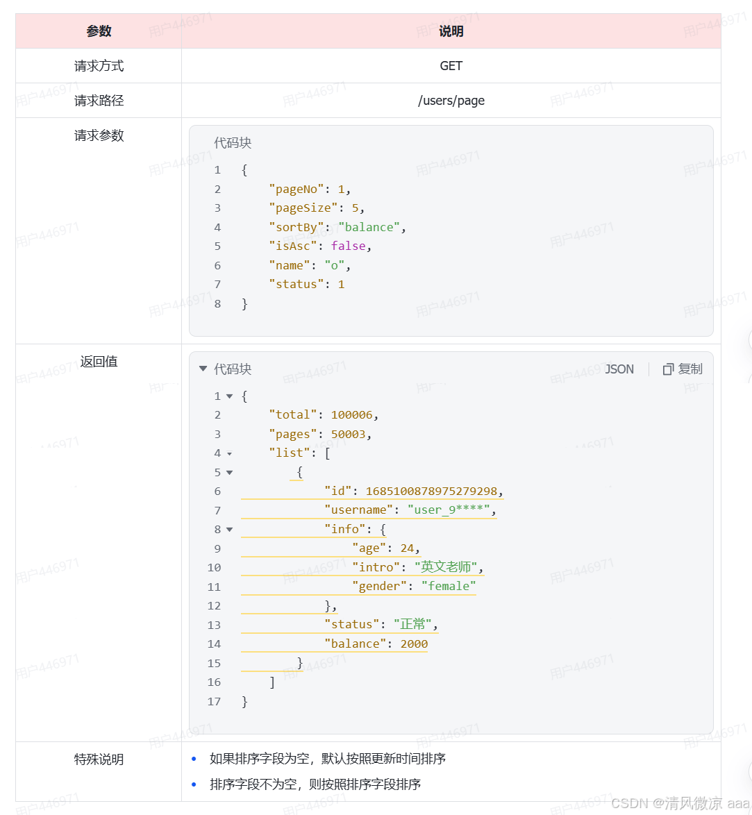Screen dimensions: 752x815
Task: Select the 说明 header cell
Action: click(x=451, y=31)
